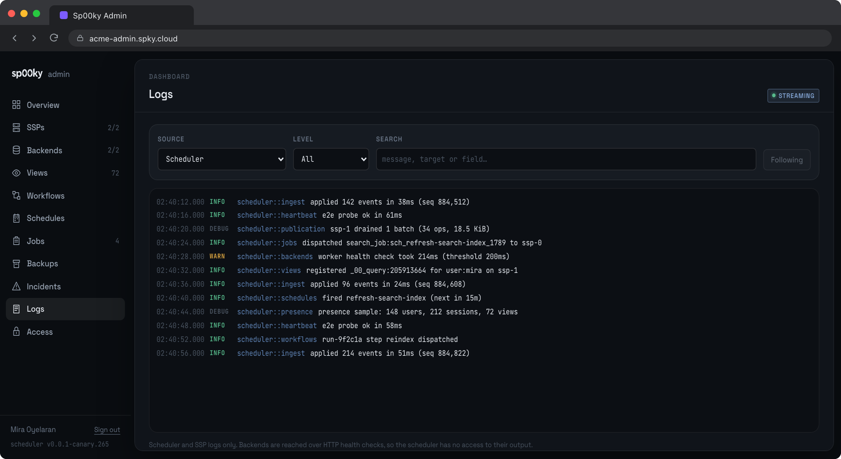Click the Mira Oyelaran user name
Viewport: 841px width, 459px height.
click(33, 429)
